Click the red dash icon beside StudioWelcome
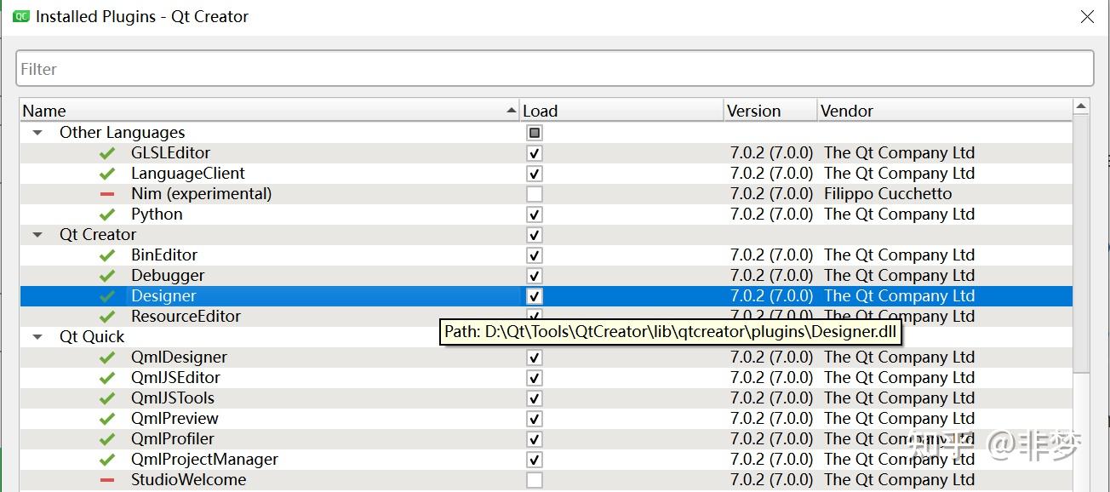The height and width of the screenshot is (492, 1110). click(106, 480)
